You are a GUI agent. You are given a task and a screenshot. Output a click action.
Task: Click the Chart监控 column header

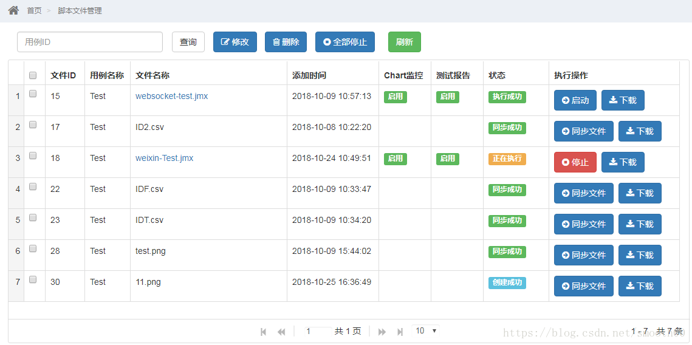coord(403,75)
